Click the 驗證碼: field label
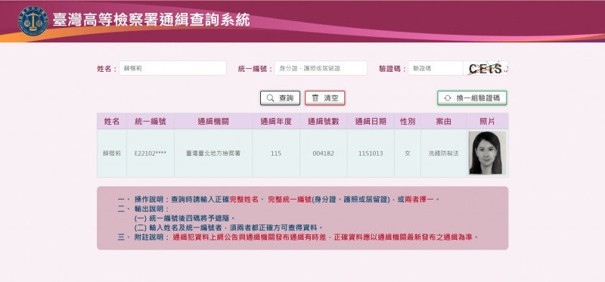 coord(392,69)
